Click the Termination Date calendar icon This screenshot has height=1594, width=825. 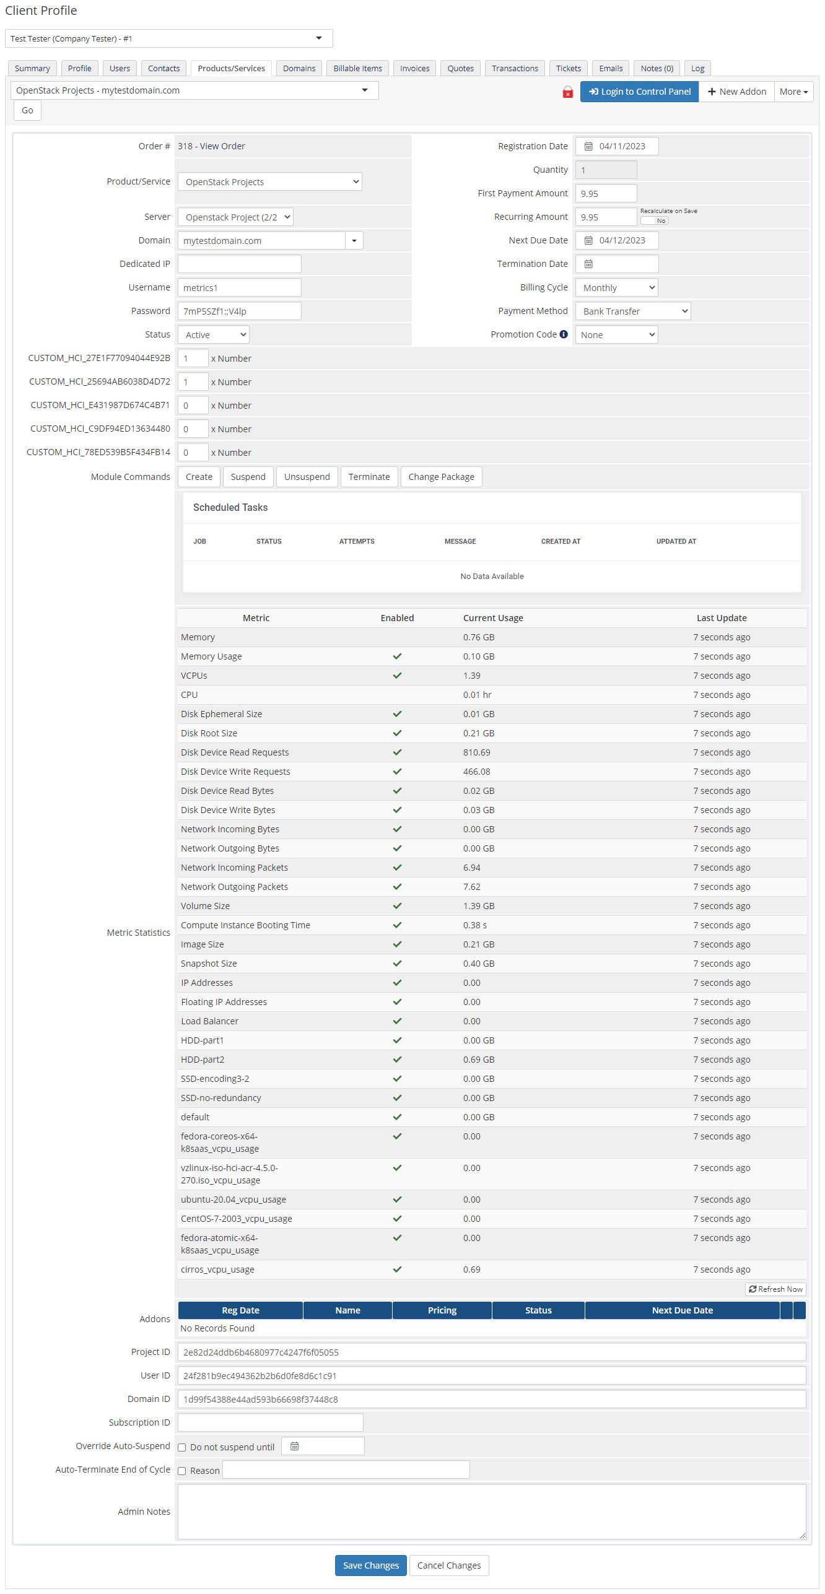588,264
